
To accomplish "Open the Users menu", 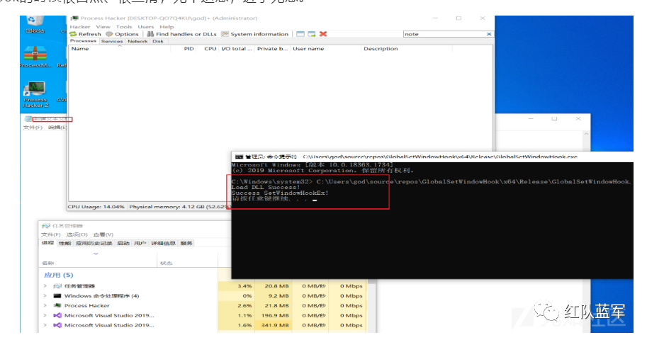I will pos(146,27).
